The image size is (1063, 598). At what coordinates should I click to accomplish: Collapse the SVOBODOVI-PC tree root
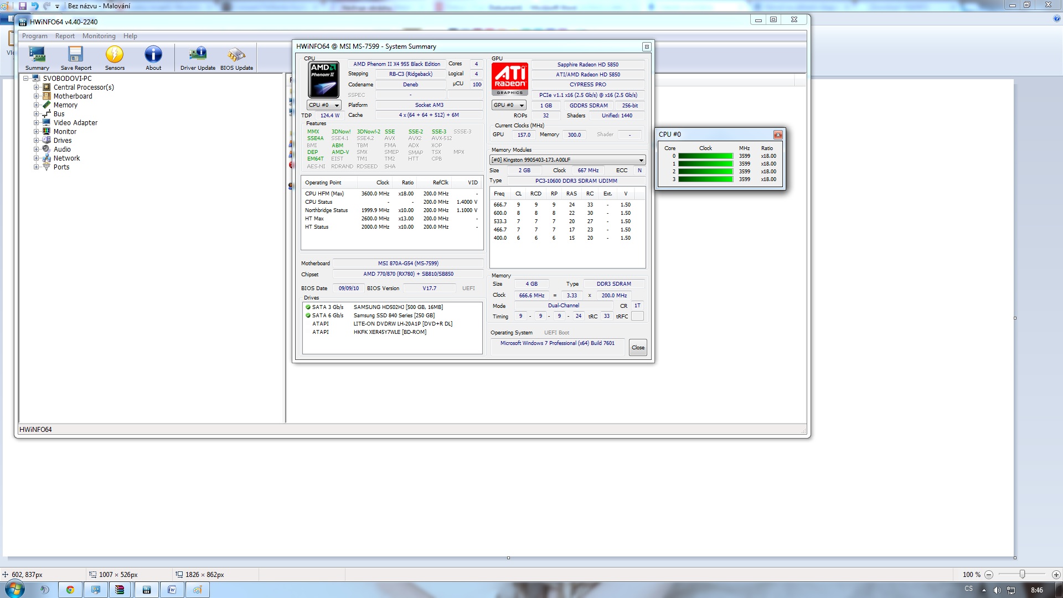pyautogui.click(x=25, y=79)
